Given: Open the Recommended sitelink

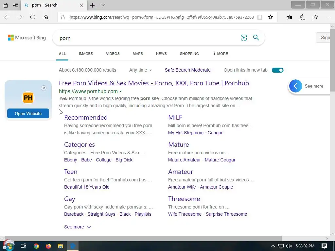Looking at the screenshot, I should 86,117.
